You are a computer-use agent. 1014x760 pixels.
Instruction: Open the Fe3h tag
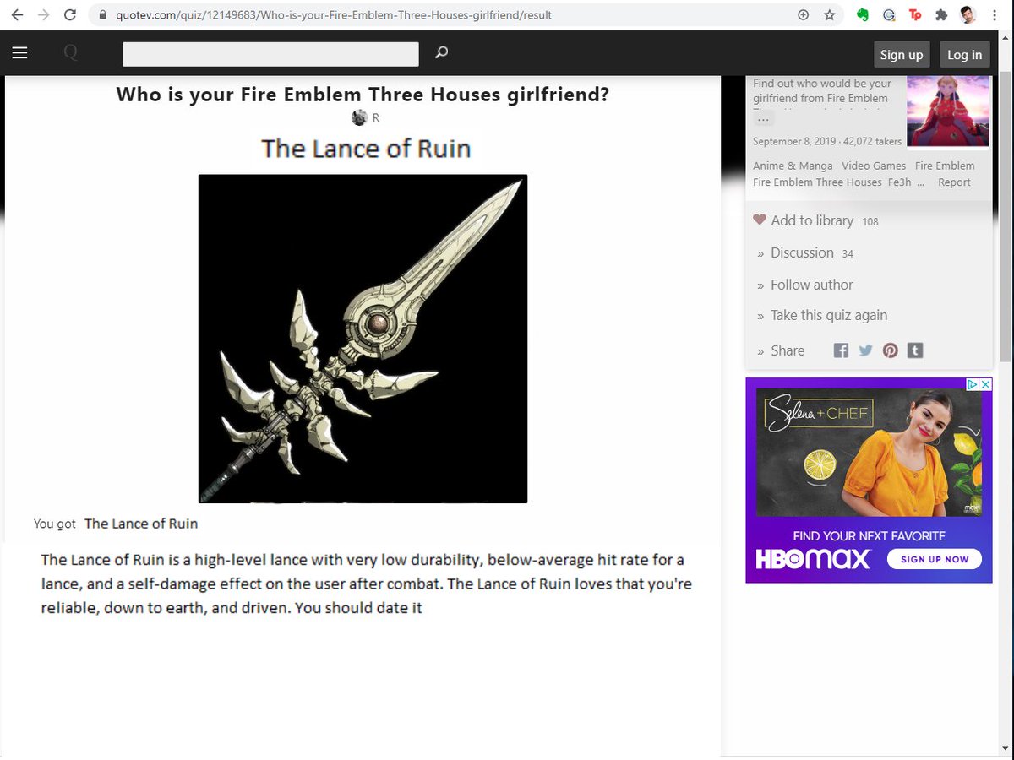tap(899, 182)
